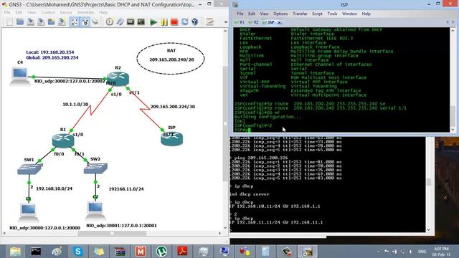Image resolution: width=459 pixels, height=258 pixels.
Task: Stop all devices with red square button
Action: [174, 22]
